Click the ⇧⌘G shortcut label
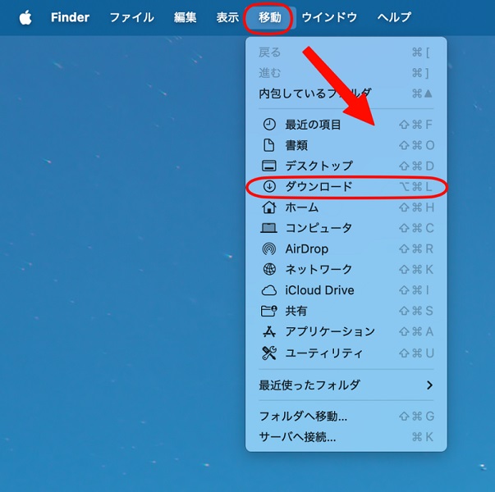 coord(416,417)
